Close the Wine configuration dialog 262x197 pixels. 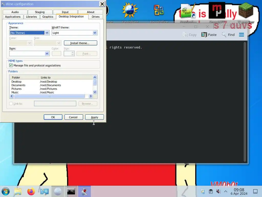tap(102, 4)
